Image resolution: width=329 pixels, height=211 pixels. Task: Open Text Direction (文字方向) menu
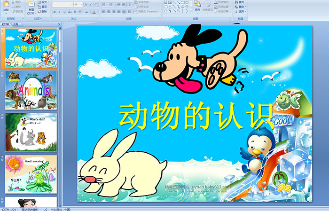142,2
